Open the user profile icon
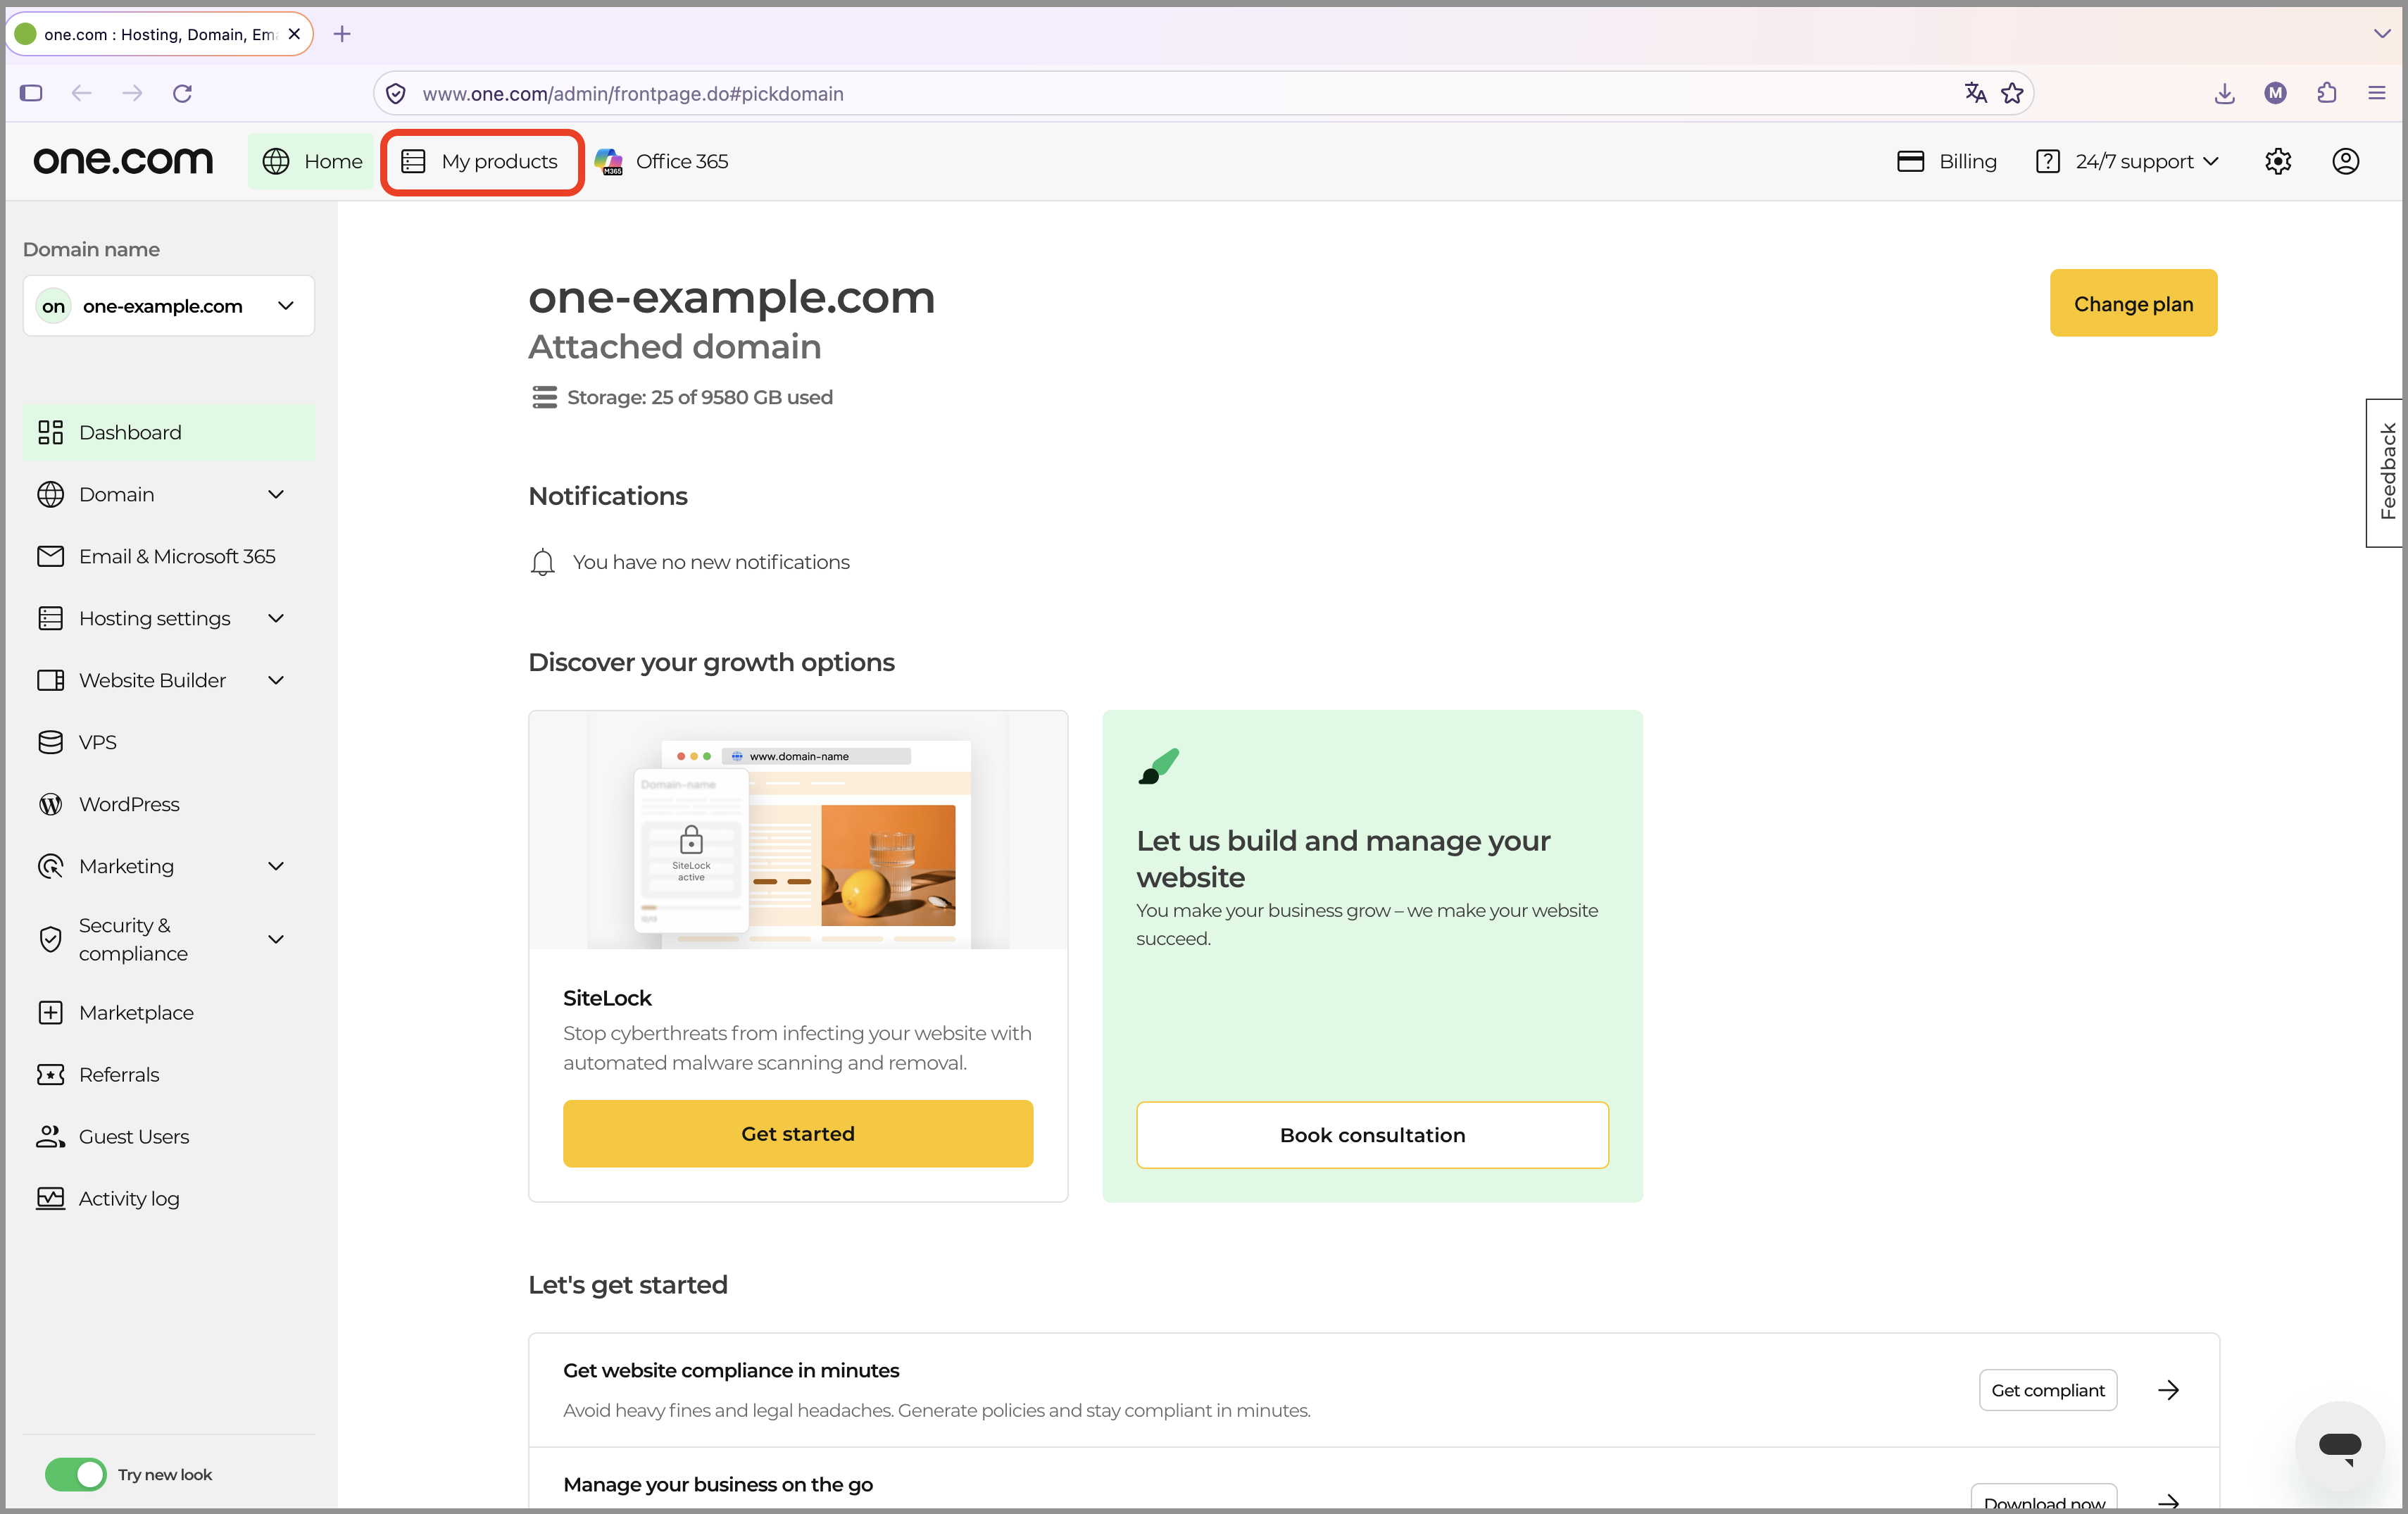This screenshot has height=1514, width=2408. (2345, 161)
